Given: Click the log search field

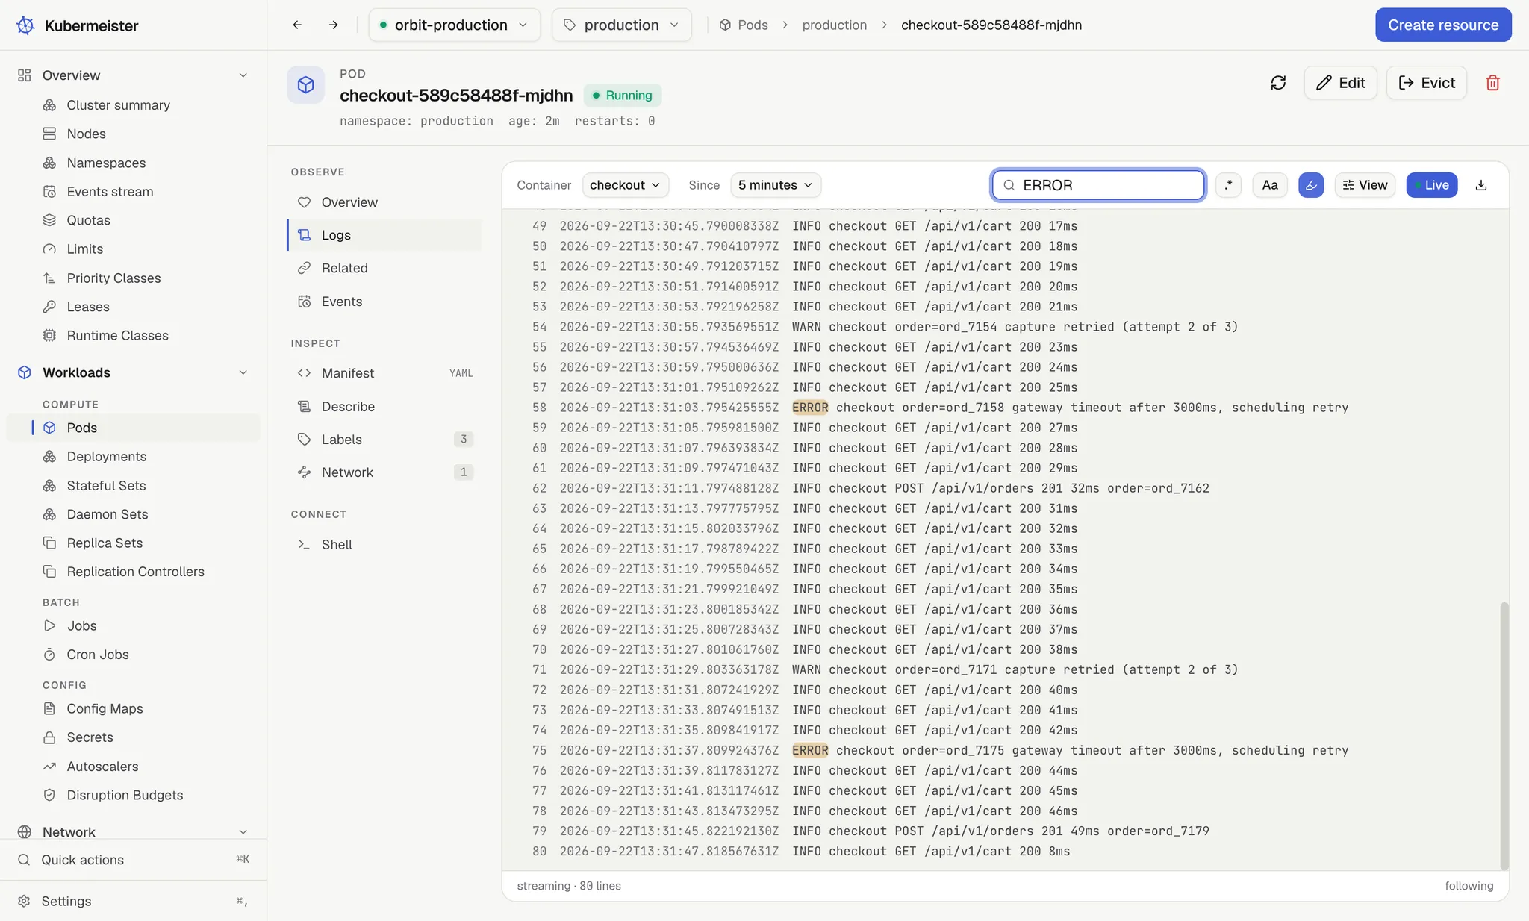Looking at the screenshot, I should point(1098,185).
